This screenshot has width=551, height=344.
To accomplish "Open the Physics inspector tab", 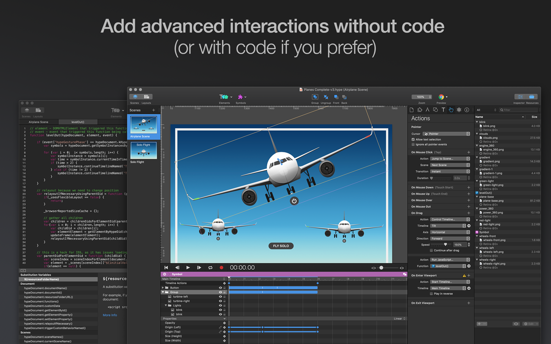I will pyautogui.click(x=459, y=110).
